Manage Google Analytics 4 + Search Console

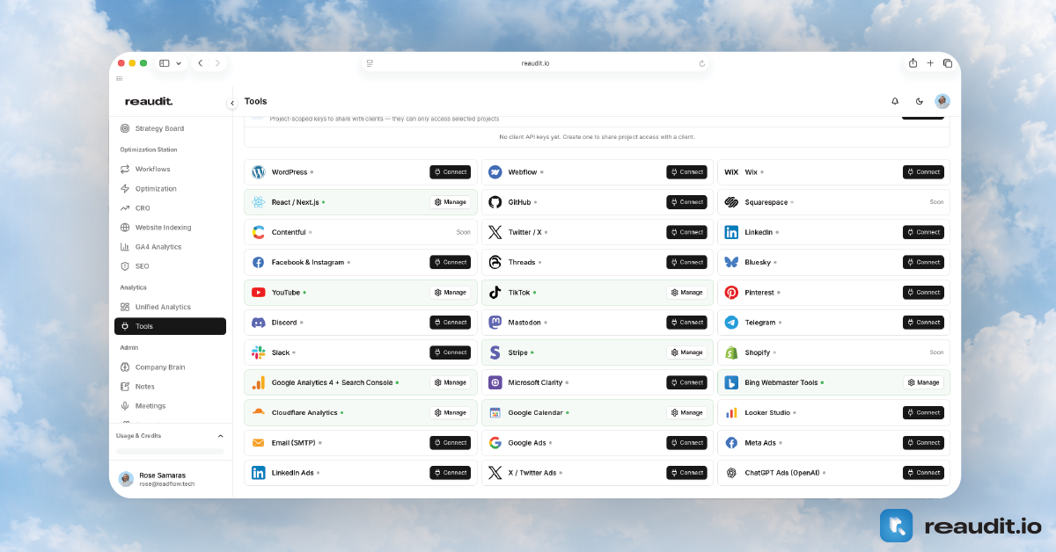(450, 382)
